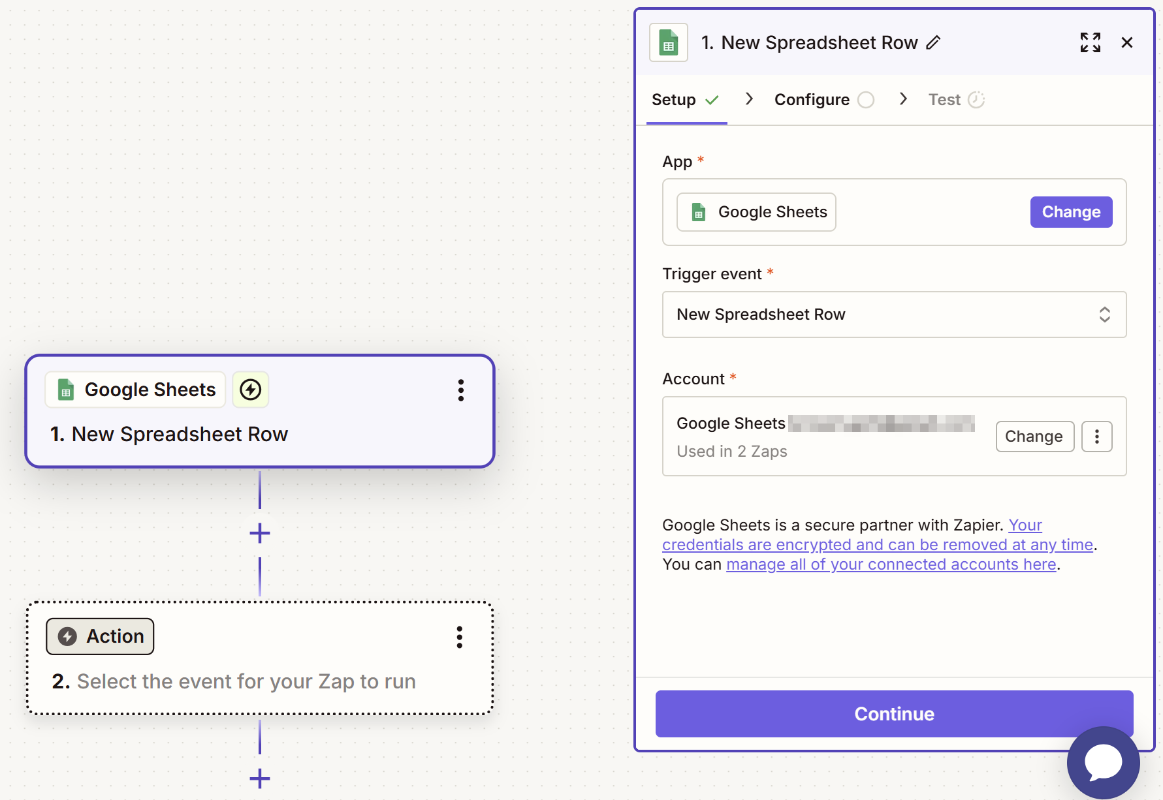This screenshot has height=800, width=1163.
Task: Open the three-dot menu on the trigger step
Action: pos(461,390)
